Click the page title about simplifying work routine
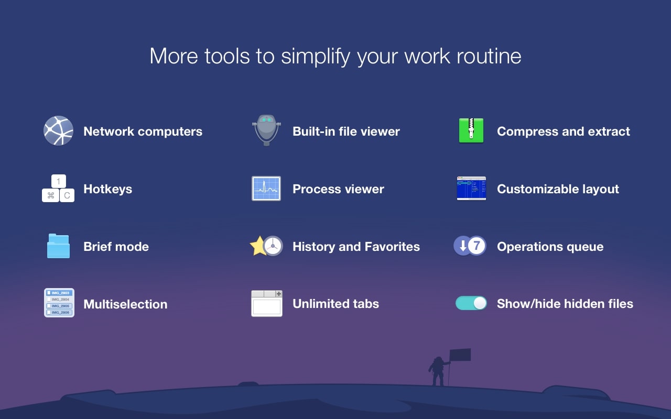 tap(335, 56)
